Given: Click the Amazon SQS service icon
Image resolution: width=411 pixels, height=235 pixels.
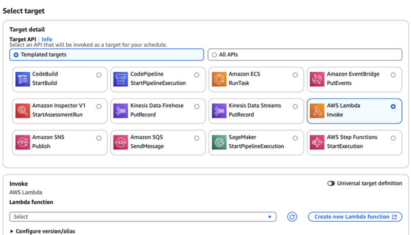Looking at the screenshot, I should tap(121, 142).
